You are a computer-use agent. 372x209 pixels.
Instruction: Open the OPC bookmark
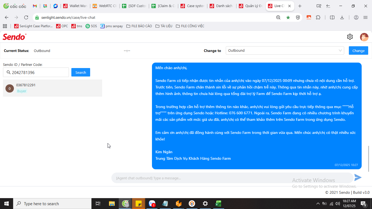click(62, 26)
